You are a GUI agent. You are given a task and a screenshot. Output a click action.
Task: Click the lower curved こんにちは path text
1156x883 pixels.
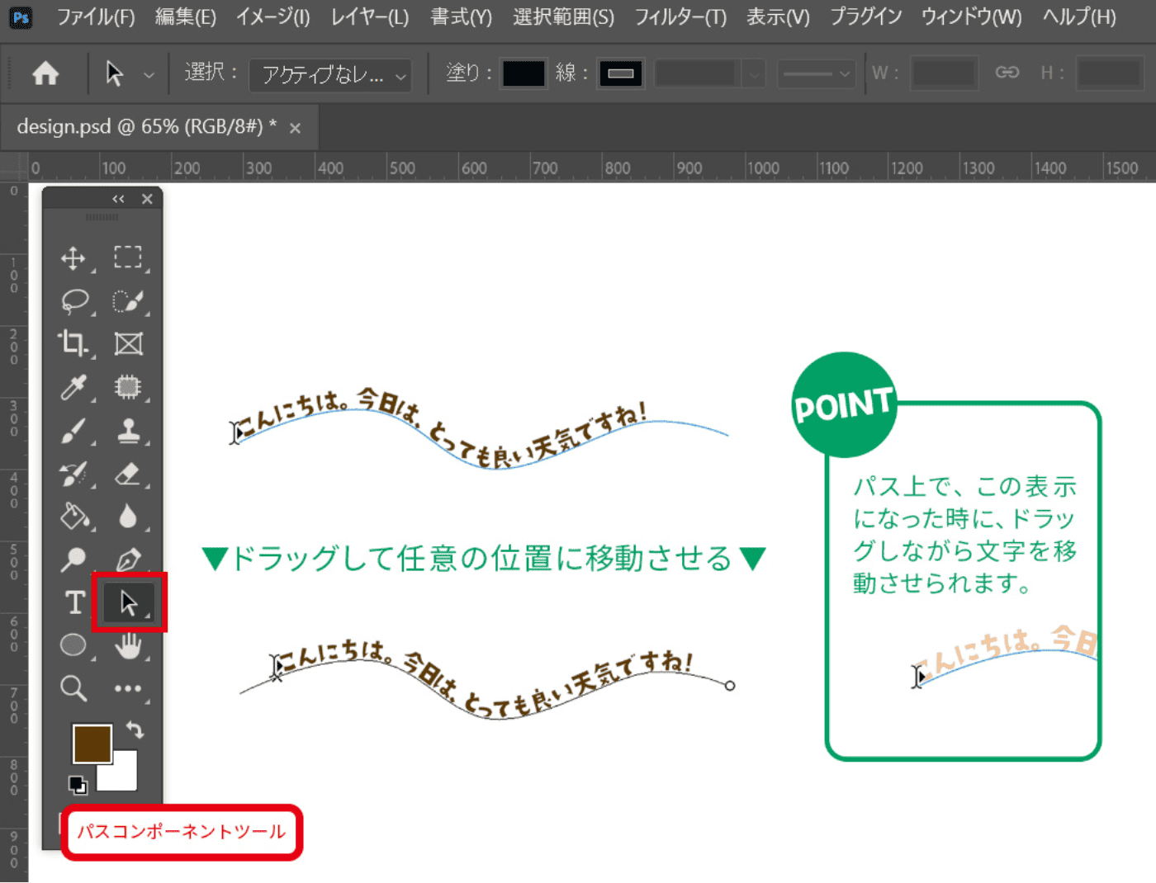(x=484, y=678)
